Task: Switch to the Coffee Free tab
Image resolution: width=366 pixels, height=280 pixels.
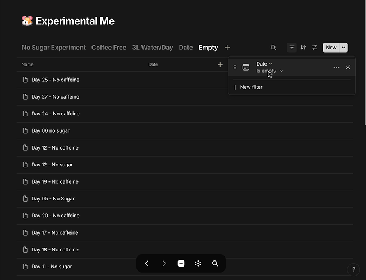Action: point(109,48)
